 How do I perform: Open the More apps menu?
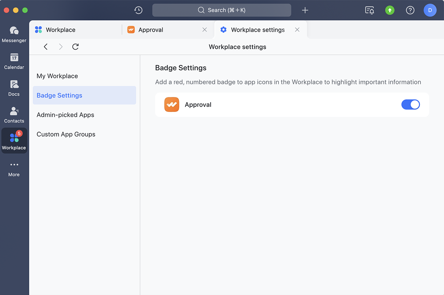click(14, 168)
